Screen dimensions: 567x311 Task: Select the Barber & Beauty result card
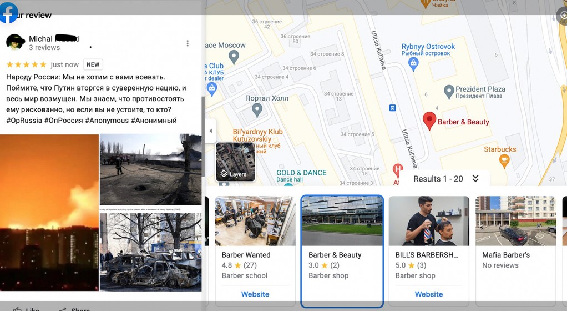pos(342,251)
